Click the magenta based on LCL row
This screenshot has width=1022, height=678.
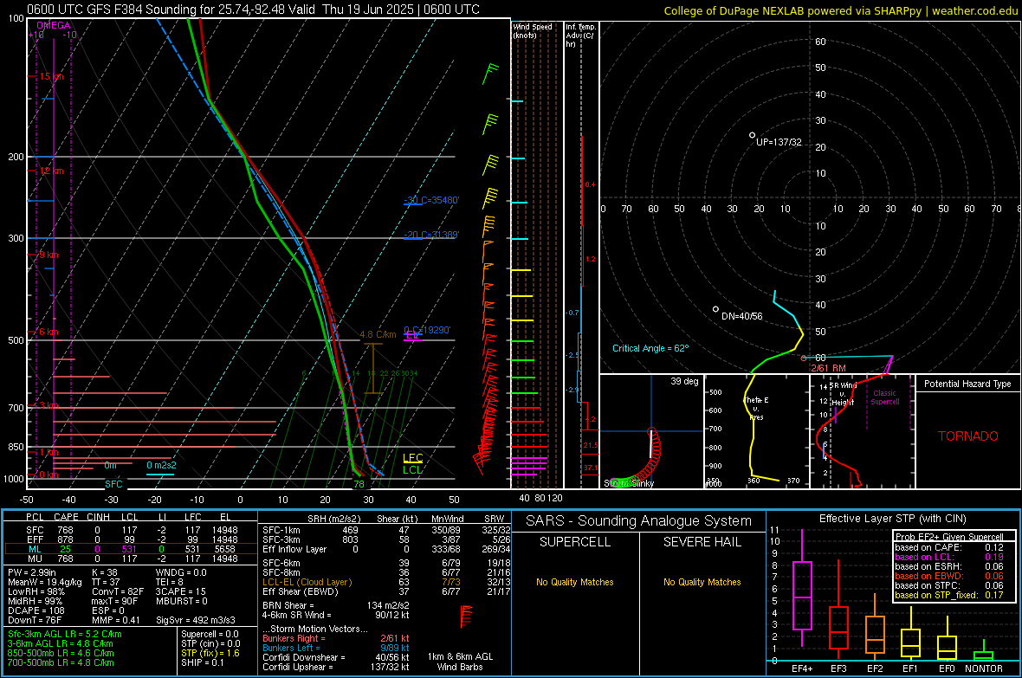[x=949, y=557]
